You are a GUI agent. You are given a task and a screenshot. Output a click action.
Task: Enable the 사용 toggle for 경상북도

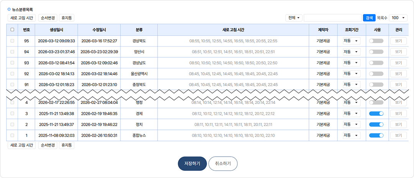[376, 41]
